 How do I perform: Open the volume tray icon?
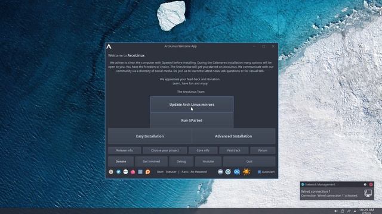pos(336,211)
